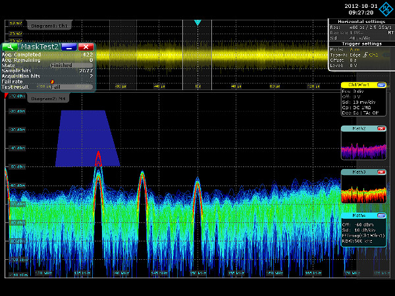Click the MaskTest2 title text

[x=39, y=47]
